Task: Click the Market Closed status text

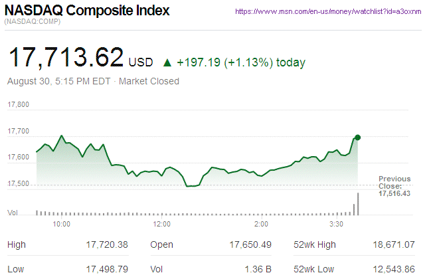Action: 149,81
